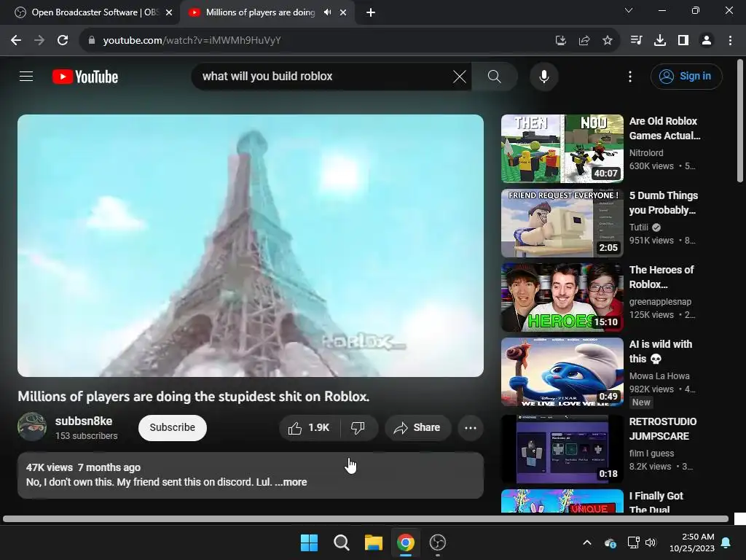Viewport: 746px width, 560px height.
Task: Open Chrome tab search chevron
Action: (x=629, y=10)
